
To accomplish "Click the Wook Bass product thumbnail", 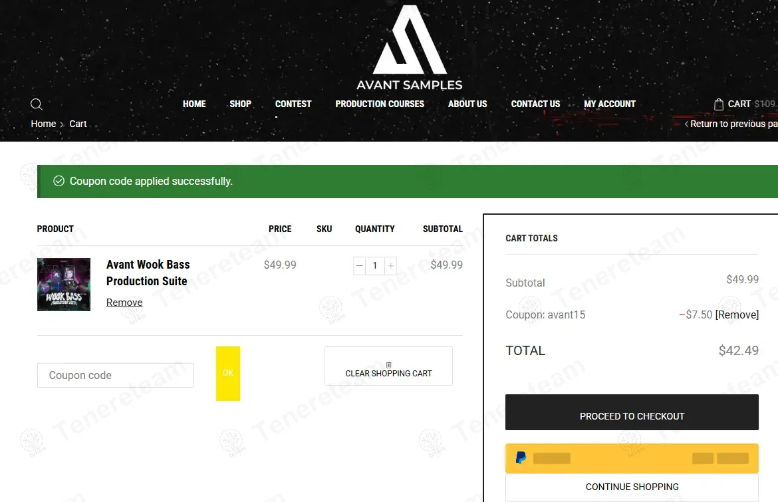I will click(64, 285).
